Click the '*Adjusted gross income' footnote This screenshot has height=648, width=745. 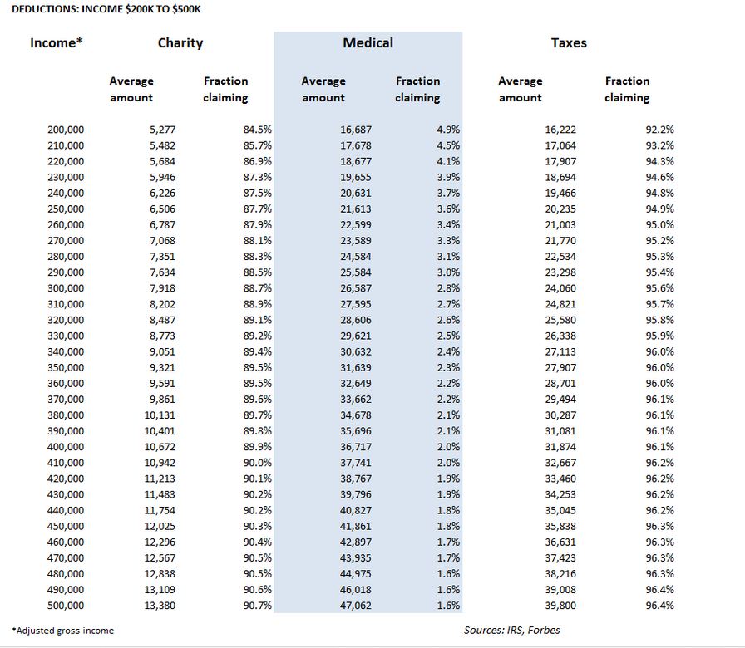[x=63, y=631]
